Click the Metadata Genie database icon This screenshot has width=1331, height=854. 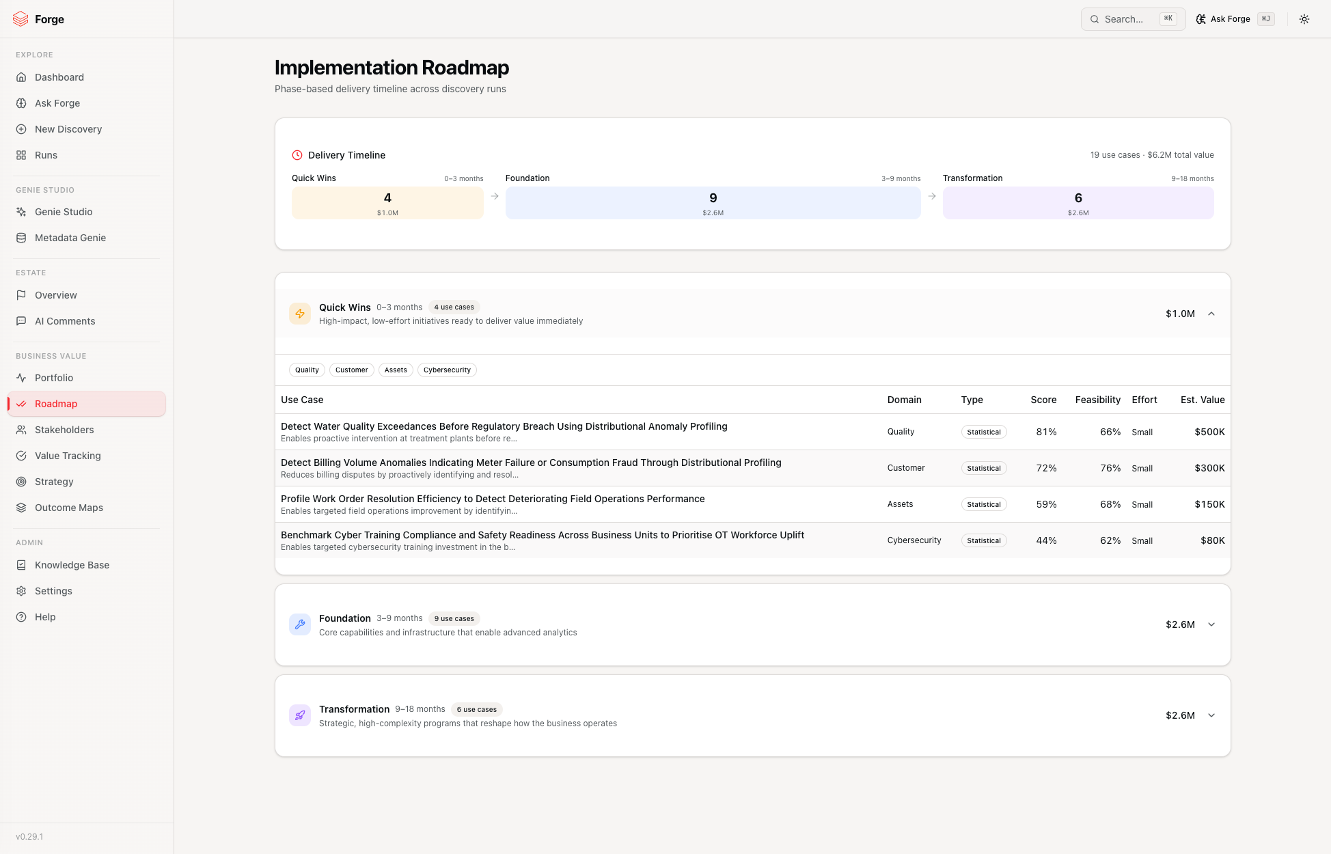(x=21, y=238)
